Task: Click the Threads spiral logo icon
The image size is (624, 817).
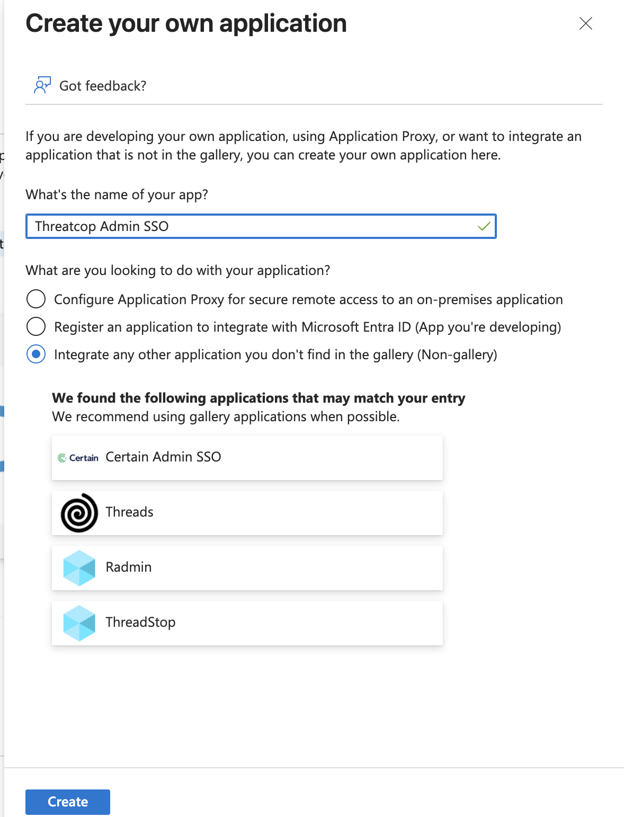Action: [79, 513]
